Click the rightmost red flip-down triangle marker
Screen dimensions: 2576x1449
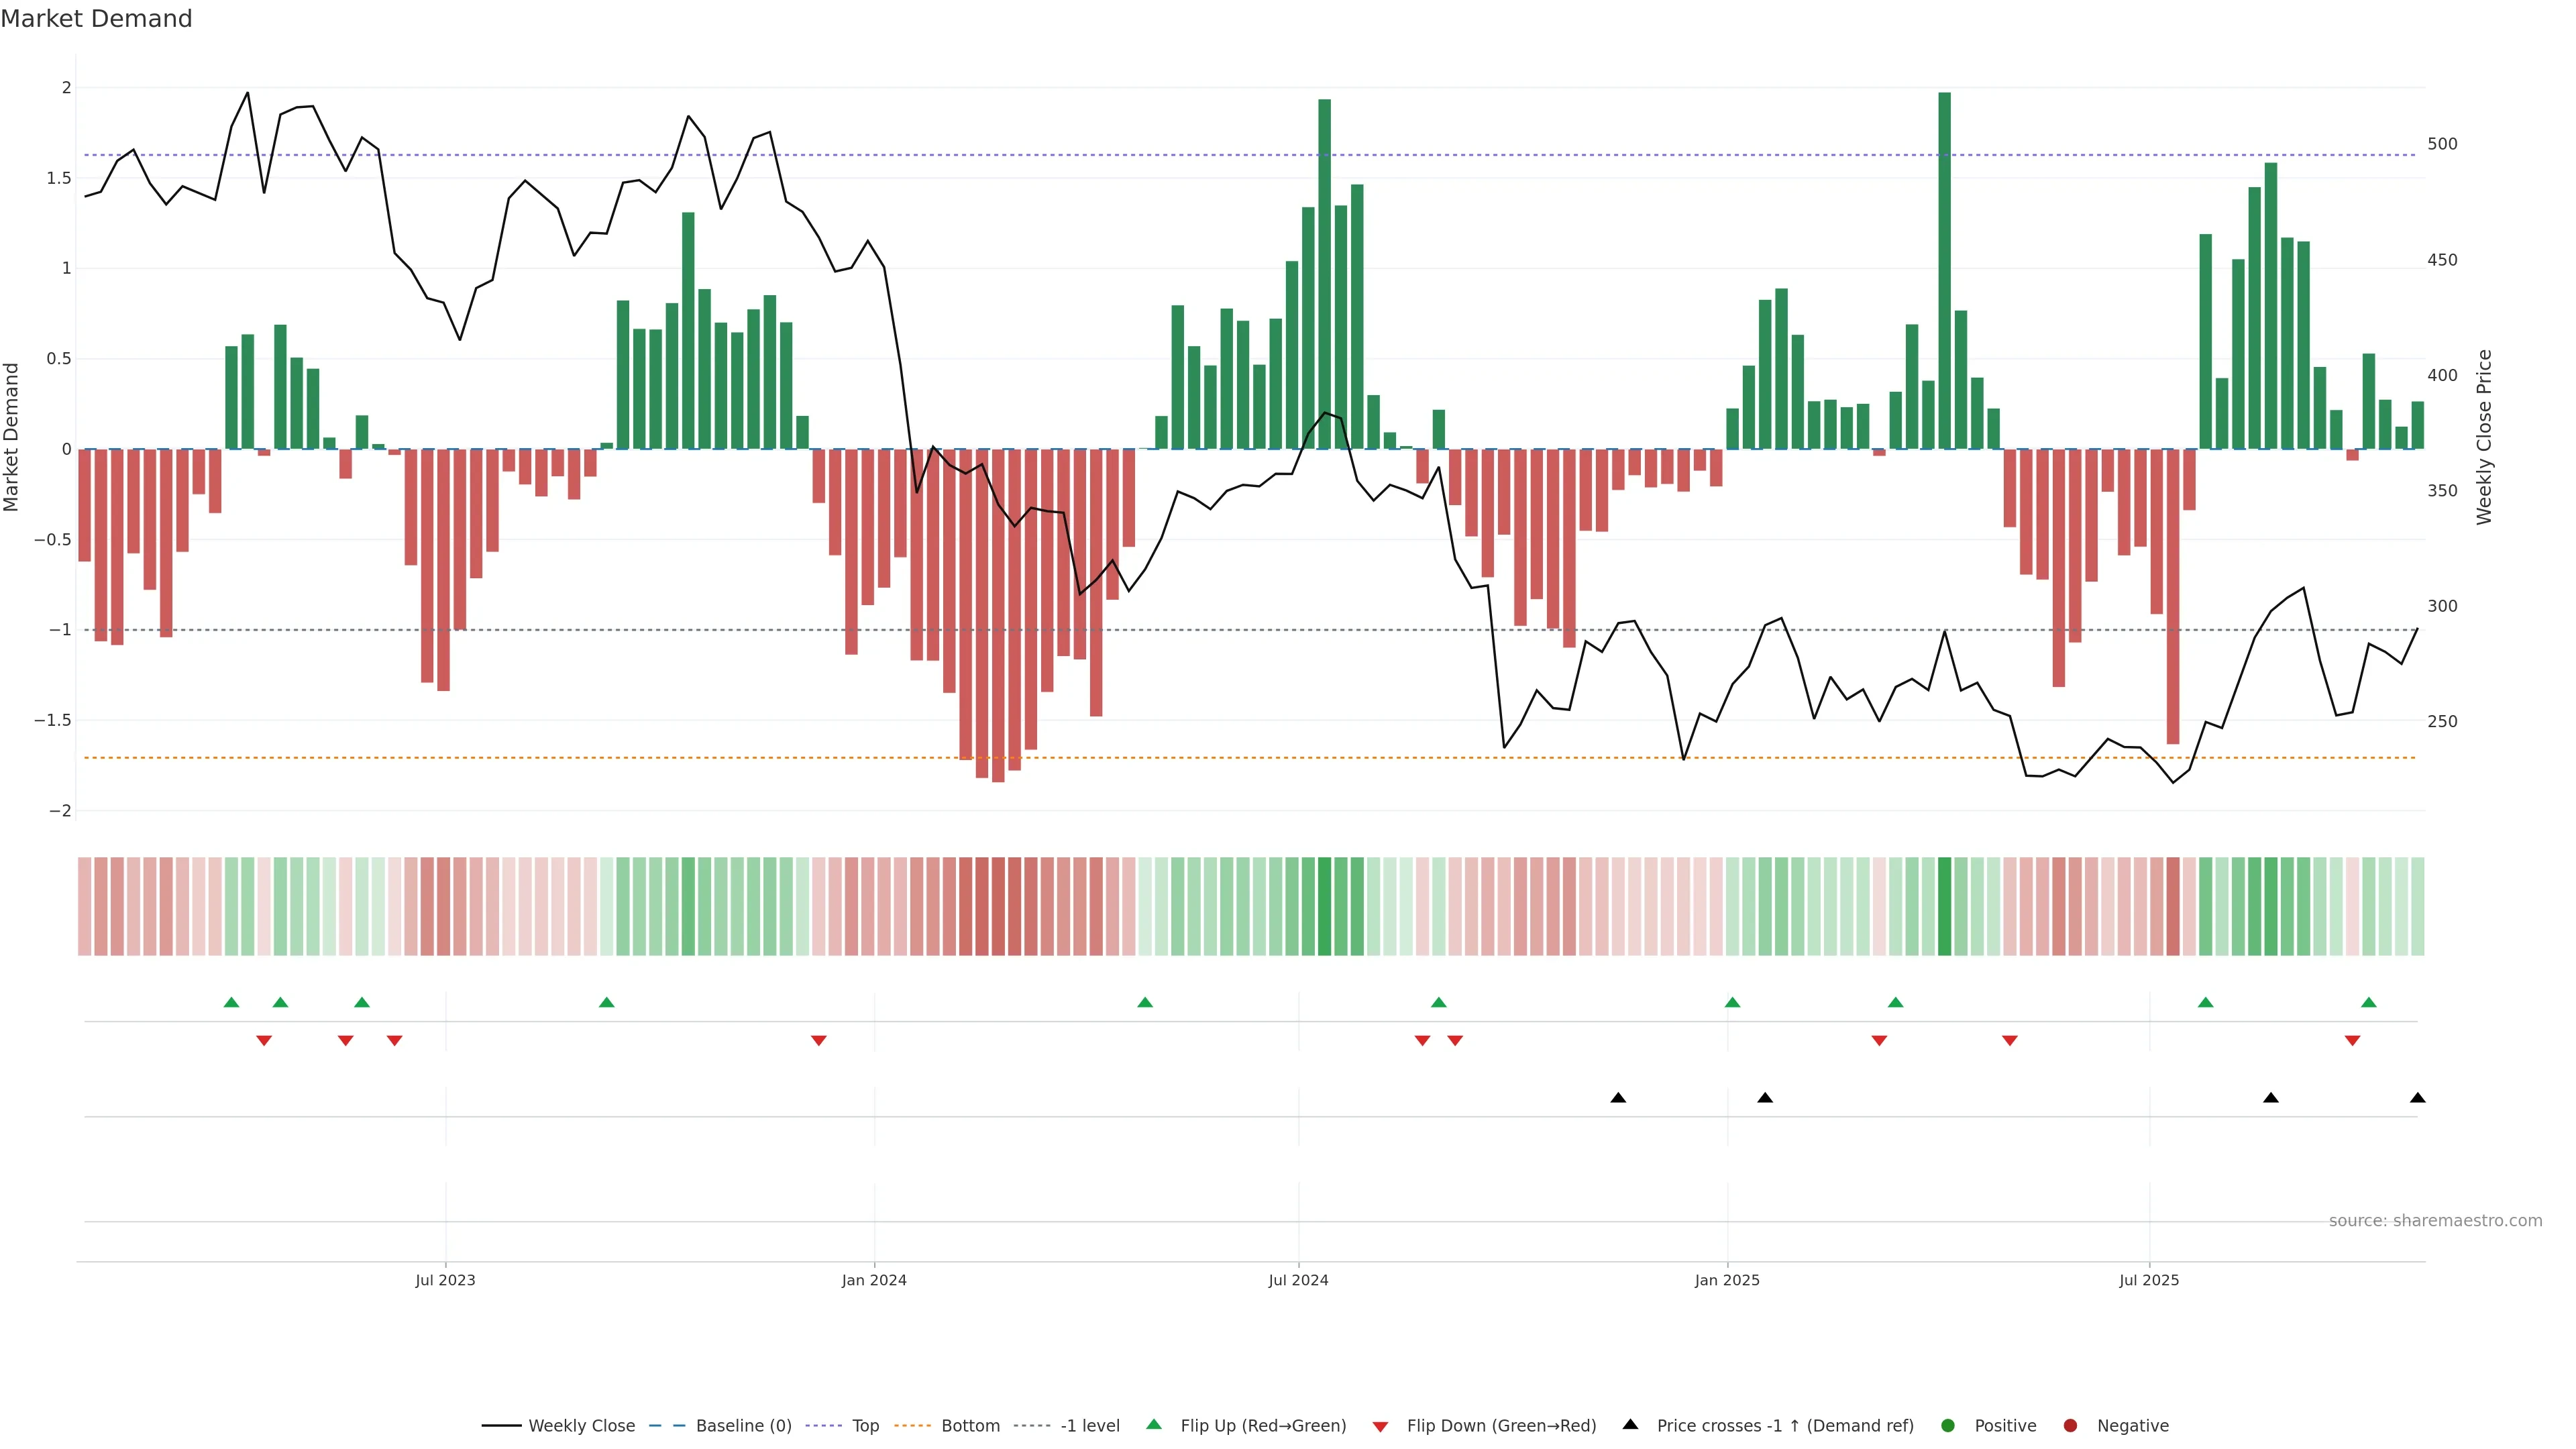[2352, 1041]
